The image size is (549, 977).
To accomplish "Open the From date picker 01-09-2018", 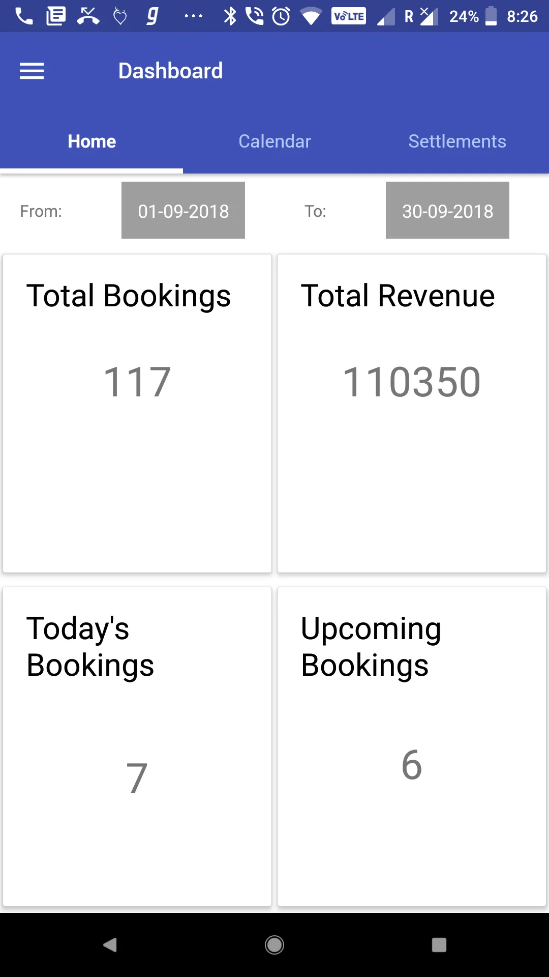I will point(183,210).
